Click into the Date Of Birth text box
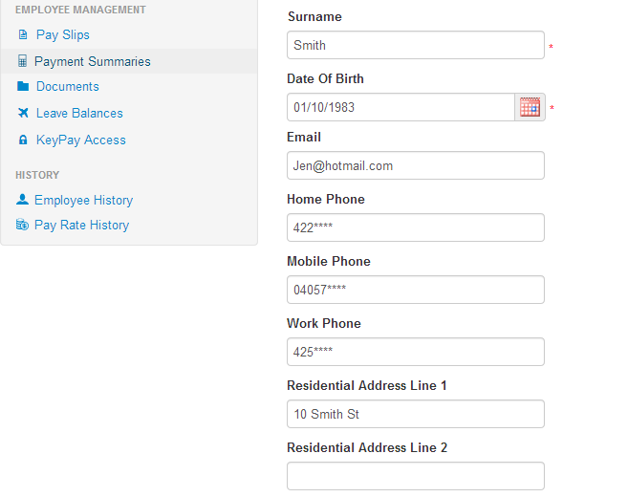Screen dimensions: 628x497 pos(401,107)
